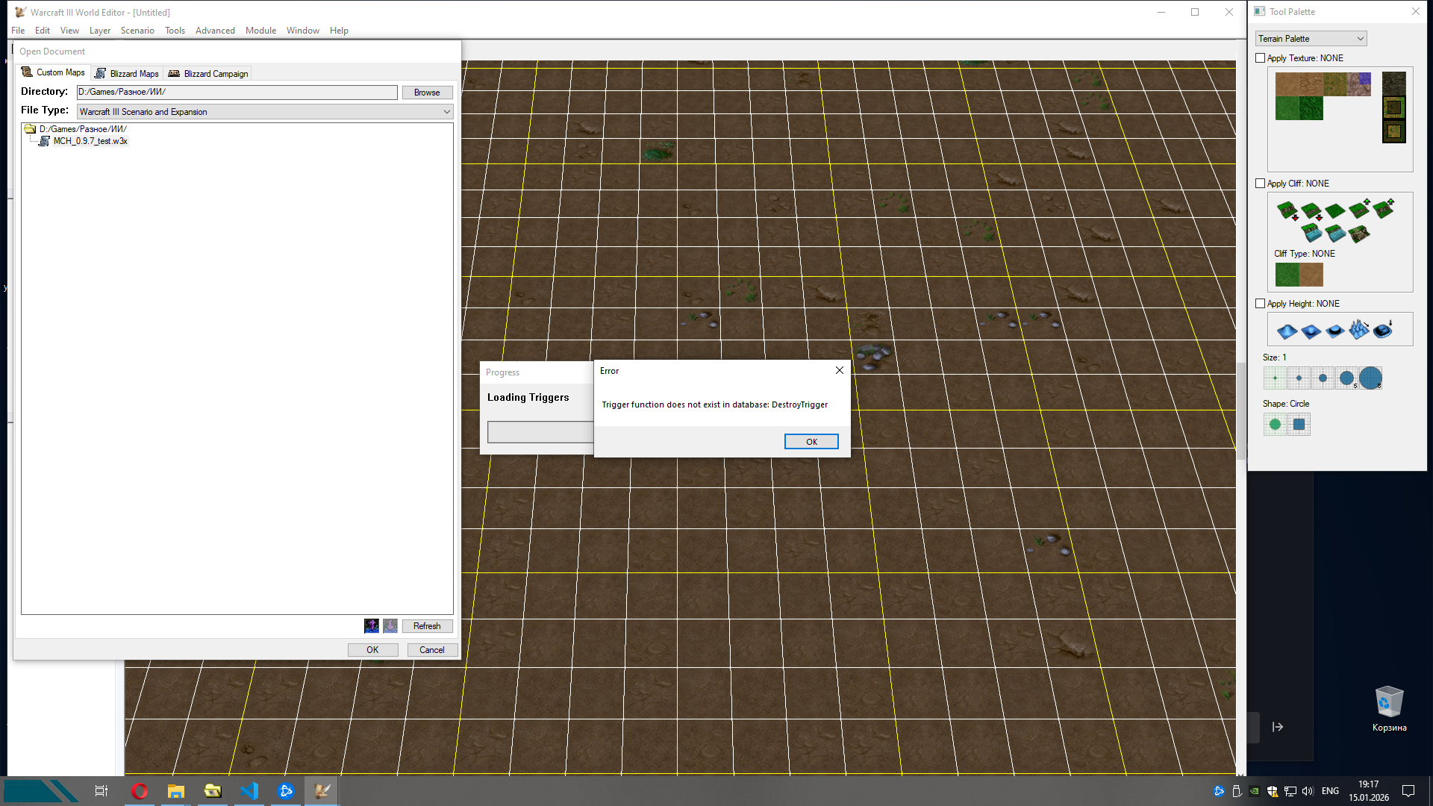Viewport: 1433px width, 806px height.
Task: Click the Directory path input field
Action: [x=237, y=93]
